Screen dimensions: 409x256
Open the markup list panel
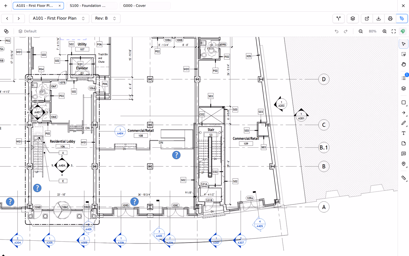403,78
